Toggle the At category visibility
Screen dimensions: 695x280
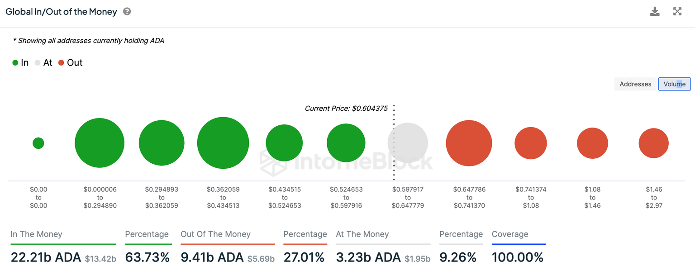(43, 62)
